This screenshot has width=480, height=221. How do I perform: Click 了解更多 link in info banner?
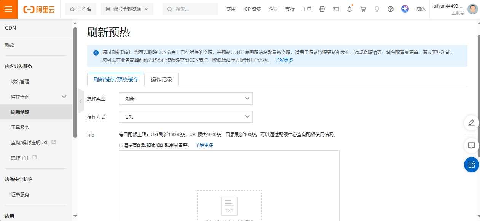coord(284,60)
